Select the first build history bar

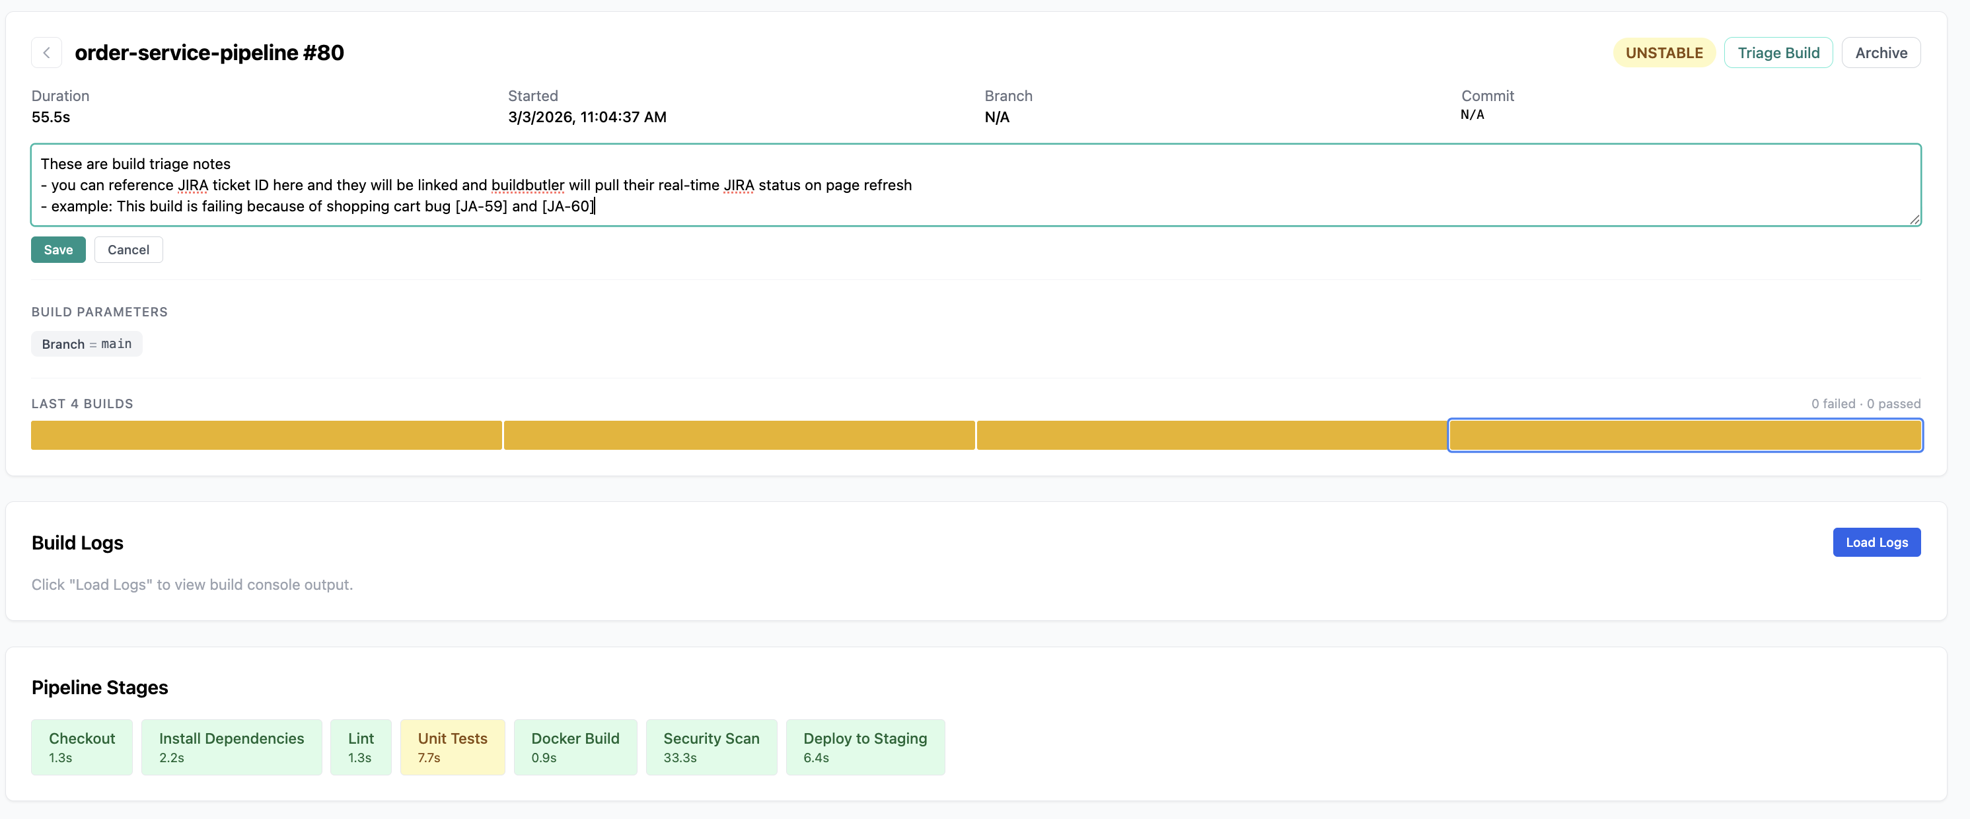pyautogui.click(x=266, y=435)
